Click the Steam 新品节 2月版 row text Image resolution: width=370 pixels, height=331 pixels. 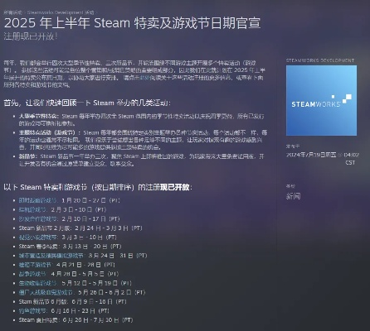point(80,228)
